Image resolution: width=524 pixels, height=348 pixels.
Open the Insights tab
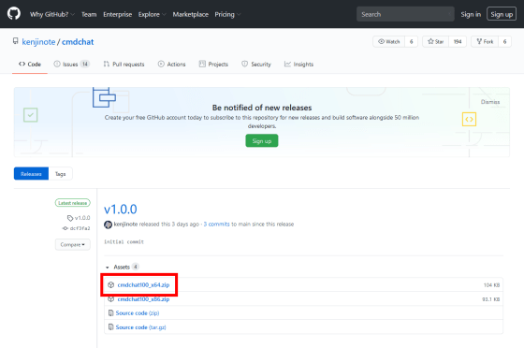(x=298, y=65)
